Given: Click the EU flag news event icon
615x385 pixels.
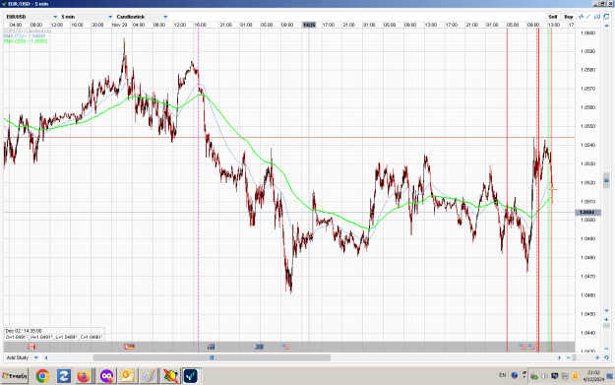Looking at the screenshot, I should coord(259,347).
